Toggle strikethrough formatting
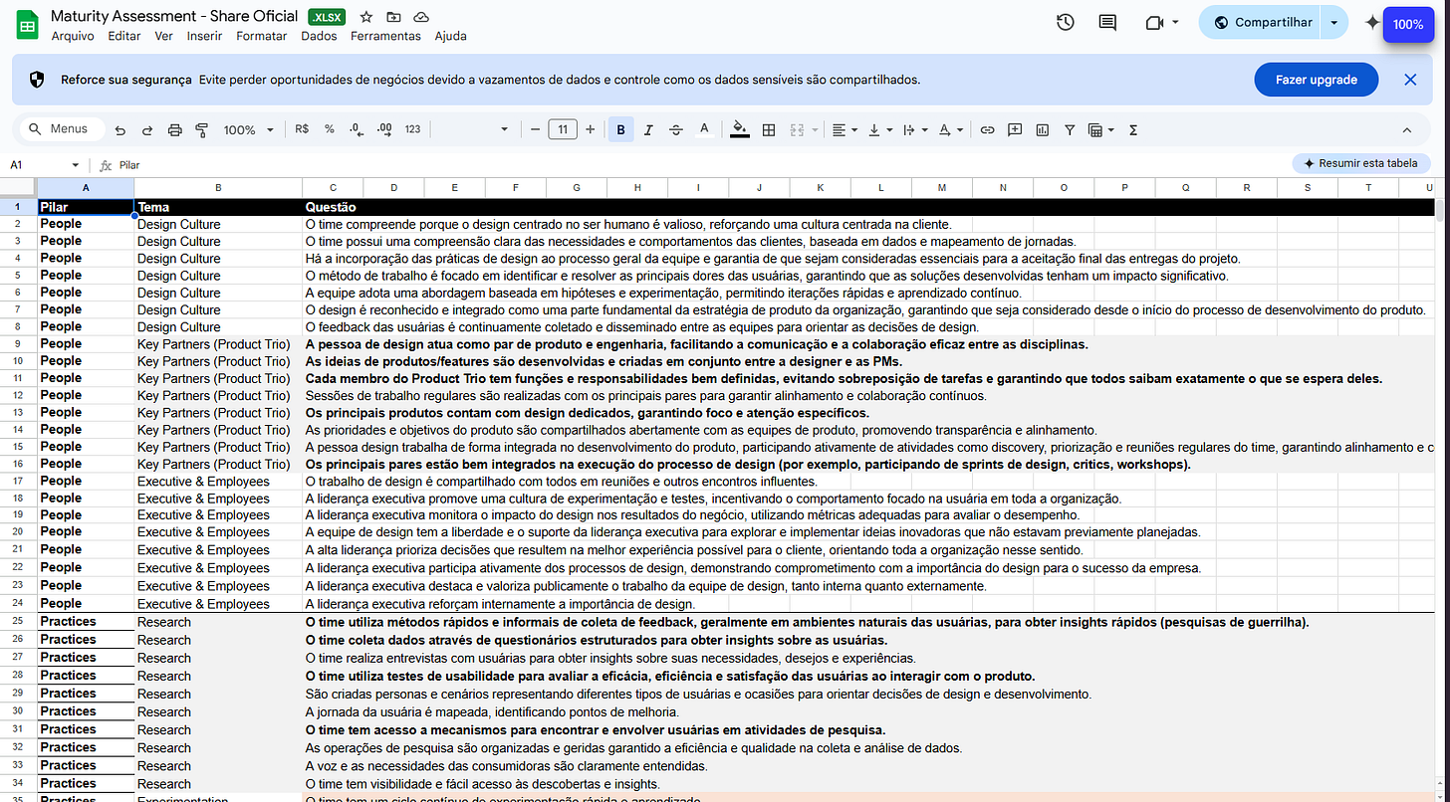The height and width of the screenshot is (802, 1450). 676,129
